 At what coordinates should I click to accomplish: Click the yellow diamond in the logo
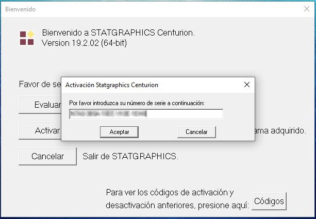pos(30,34)
